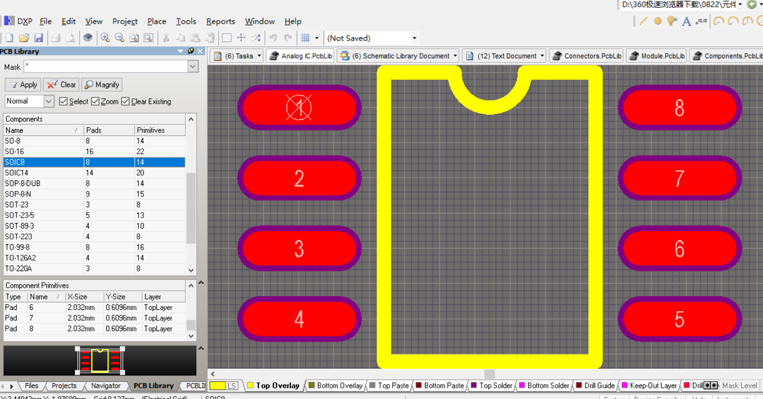Image resolution: width=763 pixels, height=399 pixels.
Task: Select the Place Line tool icon
Action: (x=643, y=21)
